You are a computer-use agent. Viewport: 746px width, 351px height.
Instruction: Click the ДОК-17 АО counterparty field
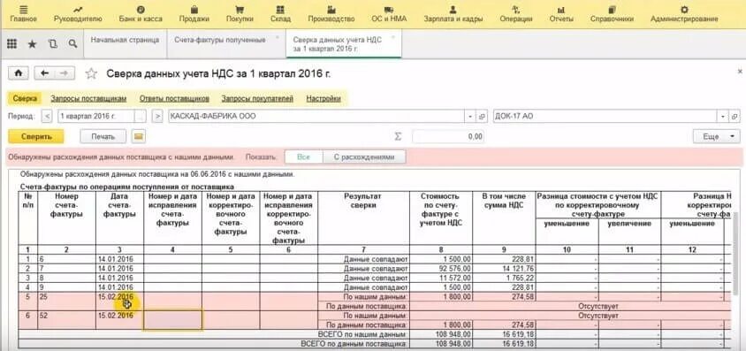[x=605, y=116]
